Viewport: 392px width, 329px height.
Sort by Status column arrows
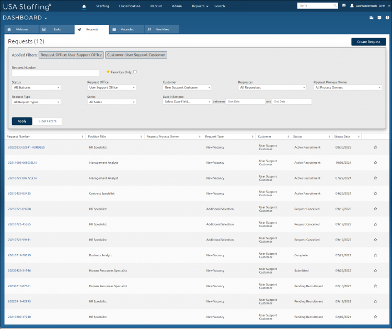(329, 137)
